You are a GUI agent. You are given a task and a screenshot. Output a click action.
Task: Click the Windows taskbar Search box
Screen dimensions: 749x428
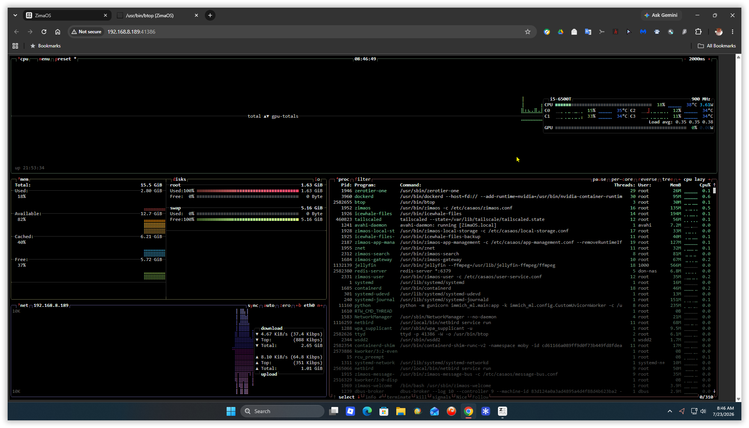coord(282,411)
